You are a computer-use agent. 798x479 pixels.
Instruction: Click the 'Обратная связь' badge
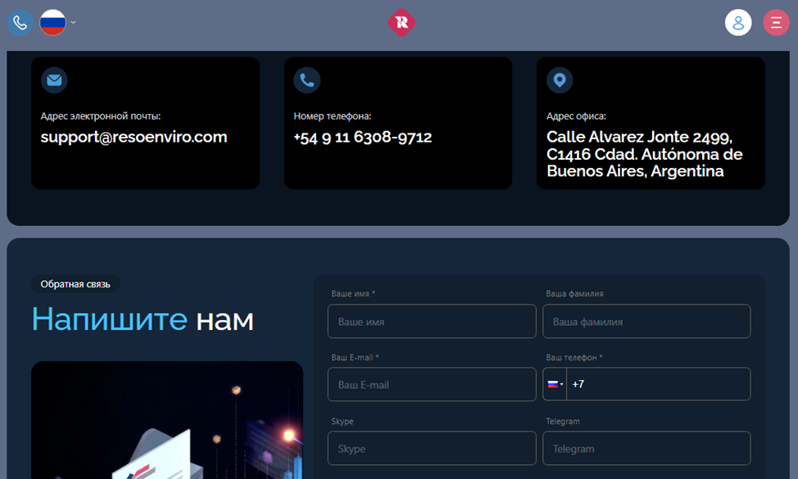click(75, 284)
